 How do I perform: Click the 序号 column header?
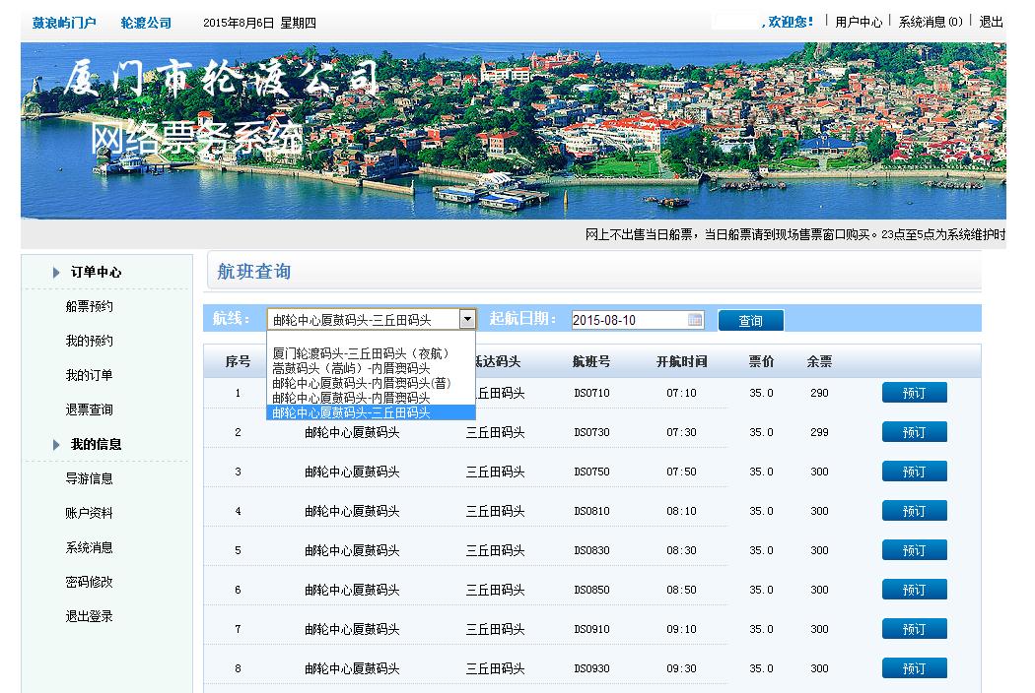point(238,361)
